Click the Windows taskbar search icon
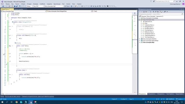Screen dimensions: 185x104 [x=7, y=102]
